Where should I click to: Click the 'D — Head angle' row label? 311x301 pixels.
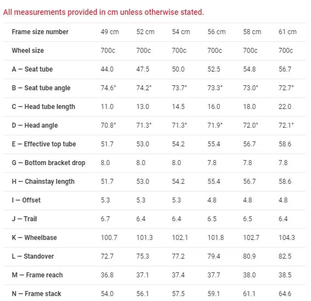pos(35,125)
